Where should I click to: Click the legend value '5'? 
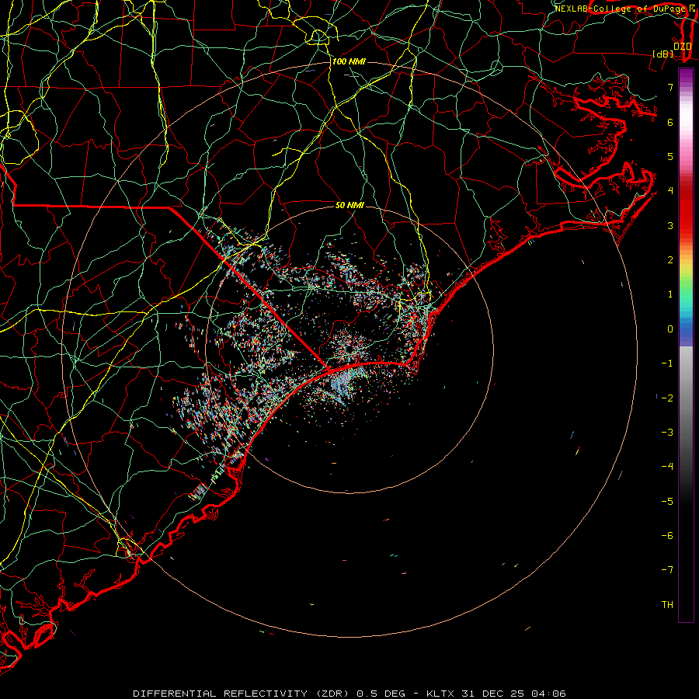(670, 156)
